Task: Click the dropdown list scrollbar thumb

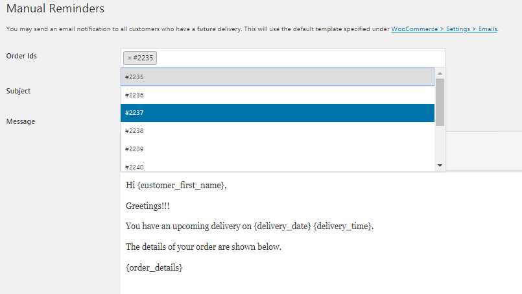Action: (440, 102)
